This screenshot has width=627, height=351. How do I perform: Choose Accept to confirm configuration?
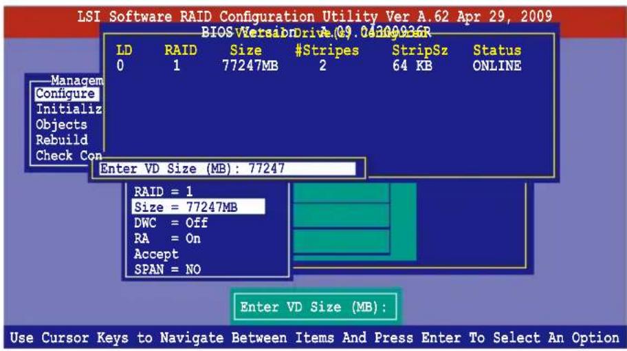click(x=156, y=254)
